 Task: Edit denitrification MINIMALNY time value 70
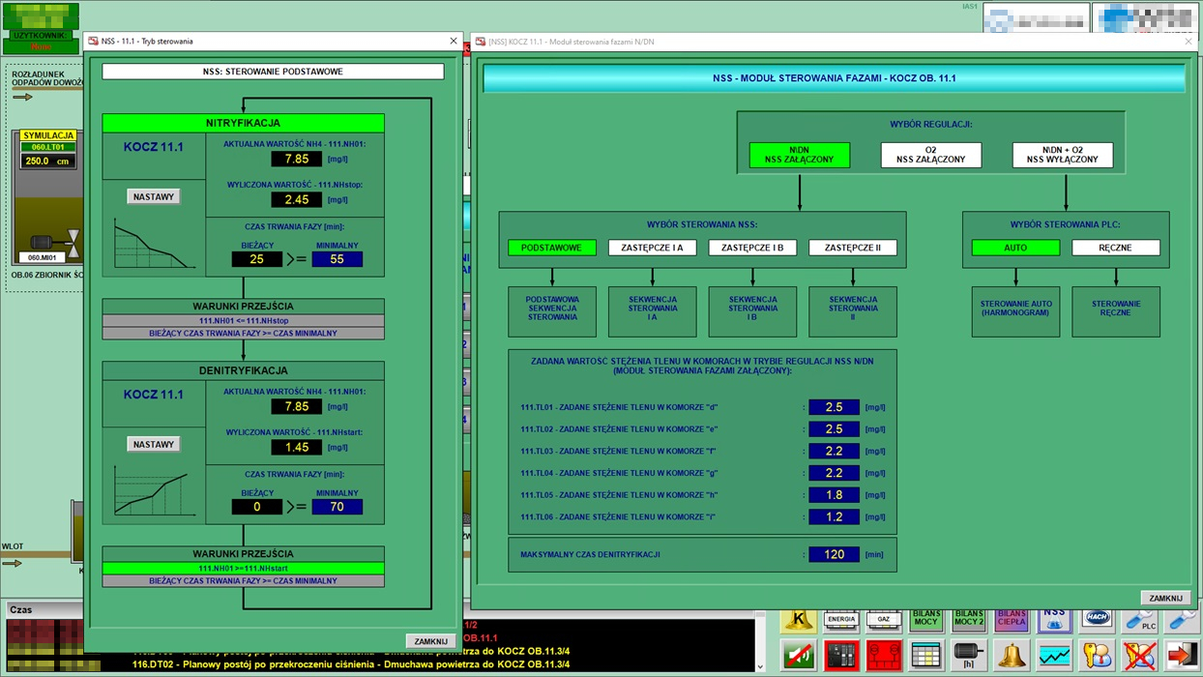337,507
